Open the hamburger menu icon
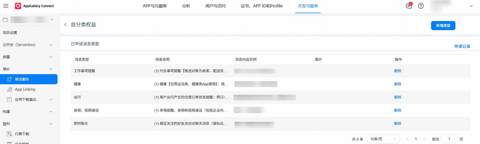The image size is (480, 144). click(6, 6)
